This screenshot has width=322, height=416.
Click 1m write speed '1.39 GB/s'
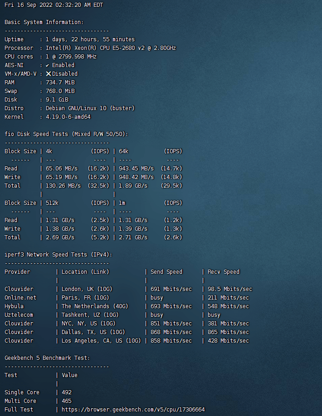point(133,229)
